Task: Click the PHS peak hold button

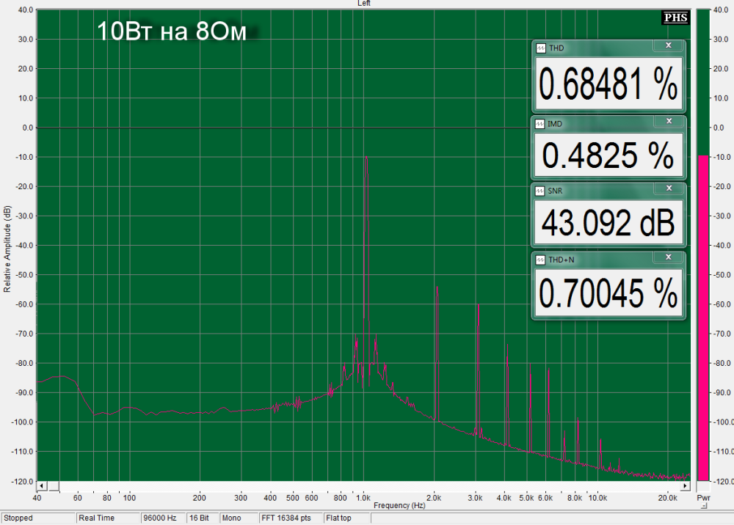Action: 675,18
